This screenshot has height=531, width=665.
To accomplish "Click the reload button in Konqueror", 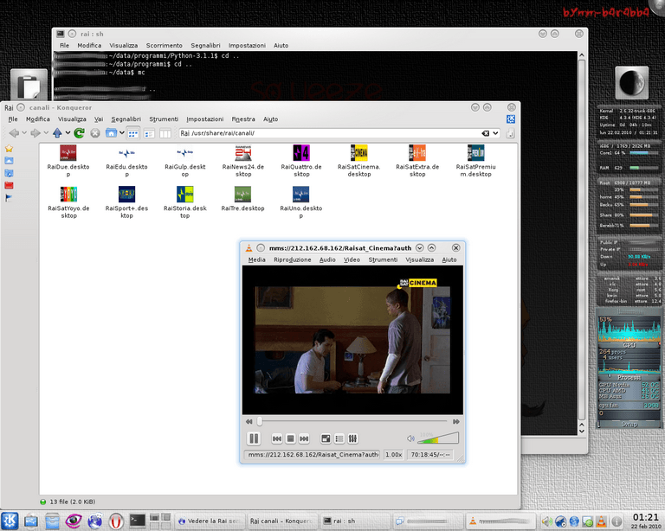I will coord(79,133).
